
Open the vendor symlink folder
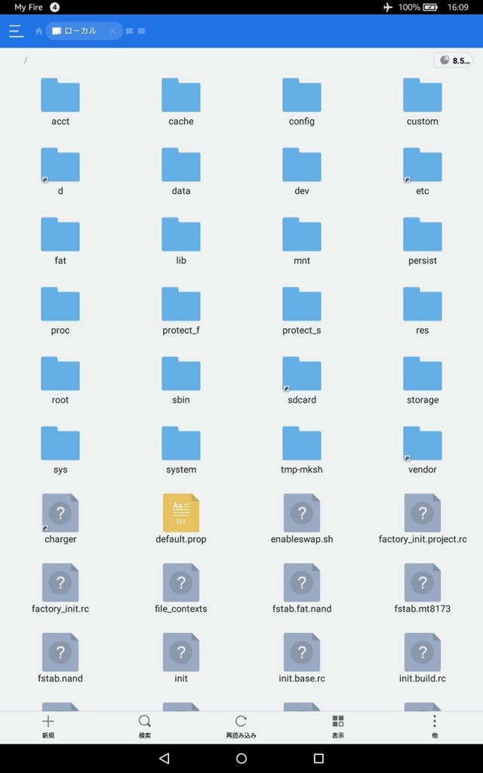tap(423, 450)
